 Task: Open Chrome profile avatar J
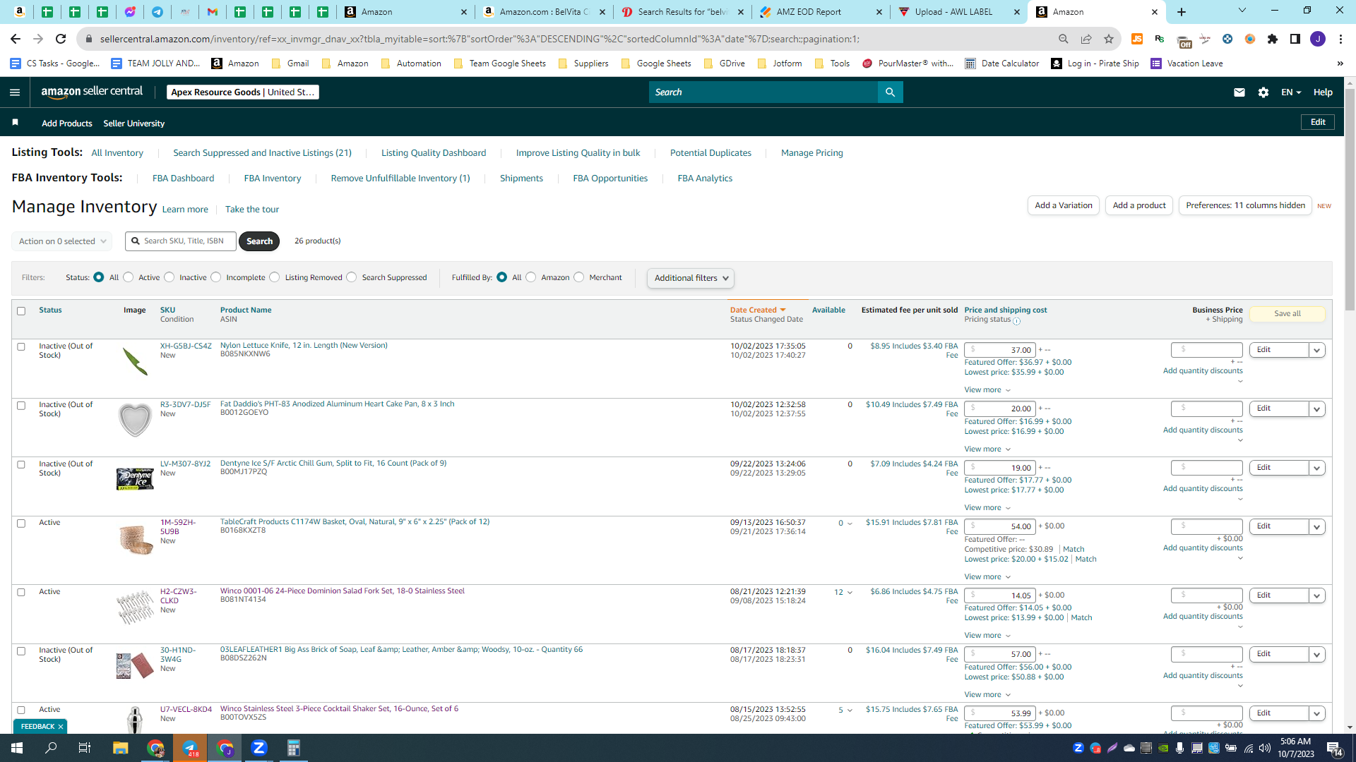pyautogui.click(x=1318, y=39)
